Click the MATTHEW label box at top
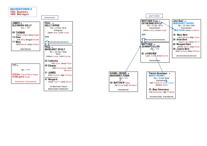Viewport: 207px width, 146px height. tap(154, 16)
